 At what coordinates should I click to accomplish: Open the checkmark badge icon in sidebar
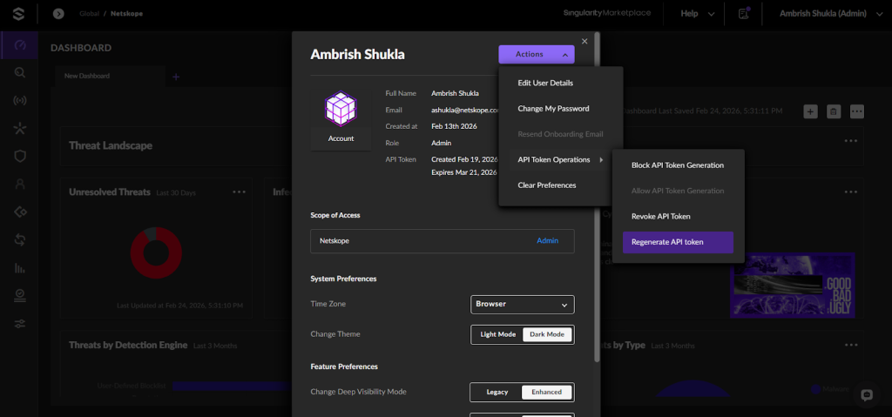coord(20,295)
